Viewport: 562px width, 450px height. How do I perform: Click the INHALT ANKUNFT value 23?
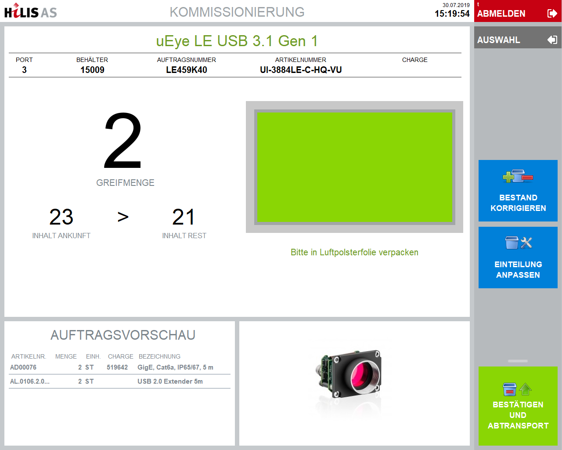(x=61, y=217)
